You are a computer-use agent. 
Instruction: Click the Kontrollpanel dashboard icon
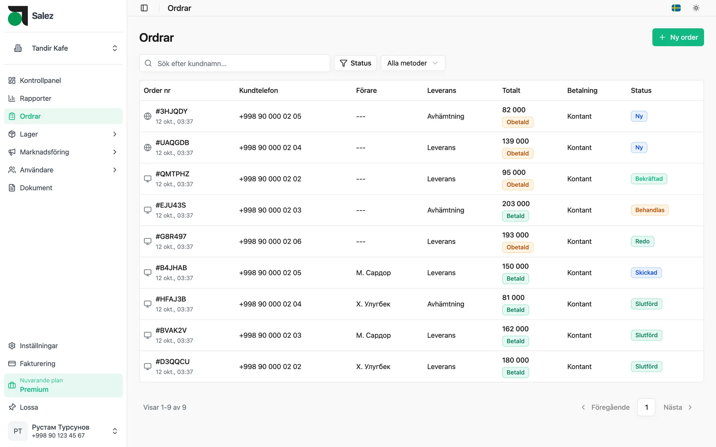(x=12, y=81)
